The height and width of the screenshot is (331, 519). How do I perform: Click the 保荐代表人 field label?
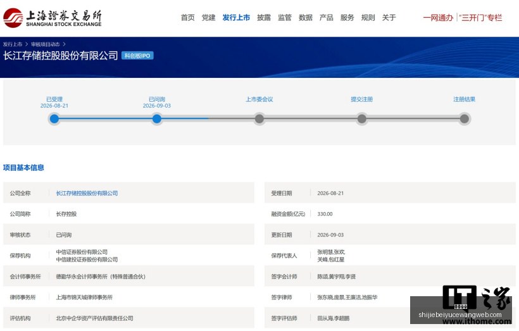point(284,256)
